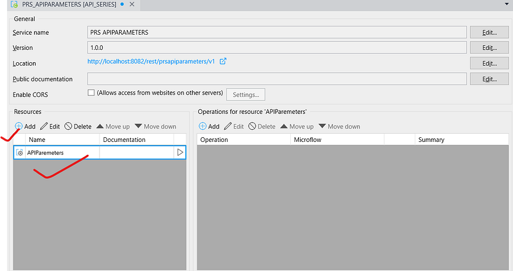Click Delete icon in Resources toolbar
The image size is (513, 271).
[68, 126]
